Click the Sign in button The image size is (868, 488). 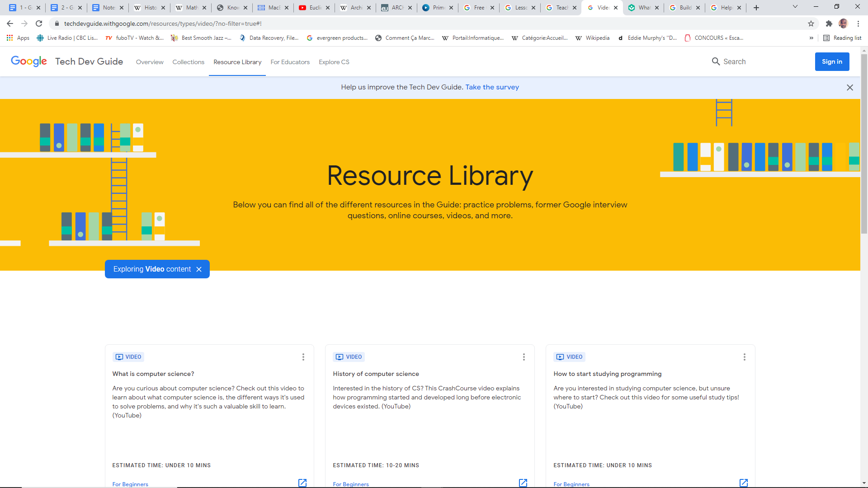click(832, 62)
